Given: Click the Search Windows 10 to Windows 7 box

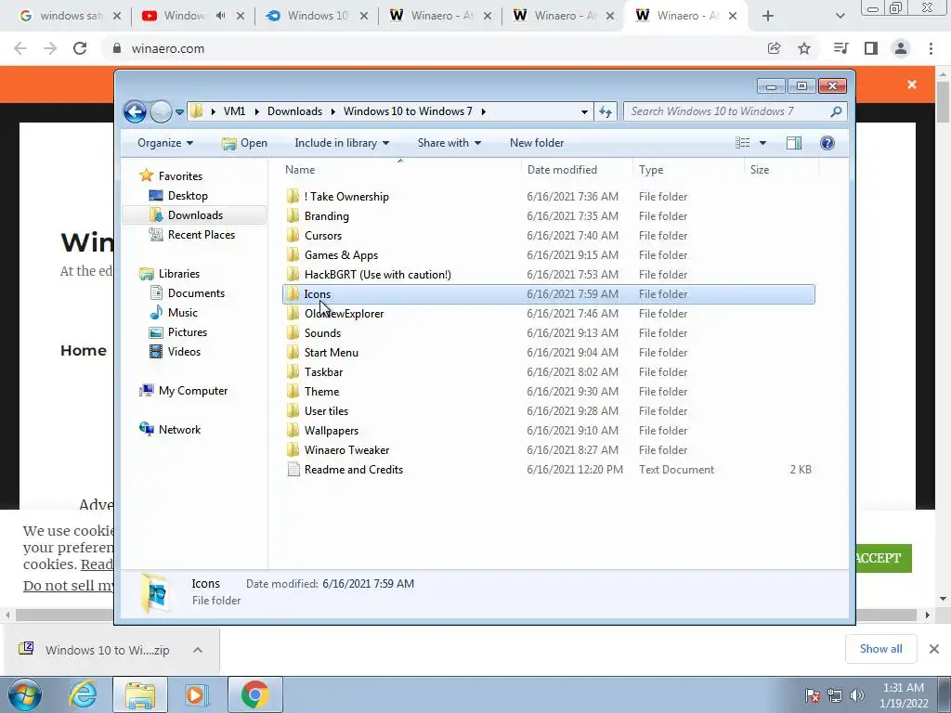Looking at the screenshot, I should [735, 111].
